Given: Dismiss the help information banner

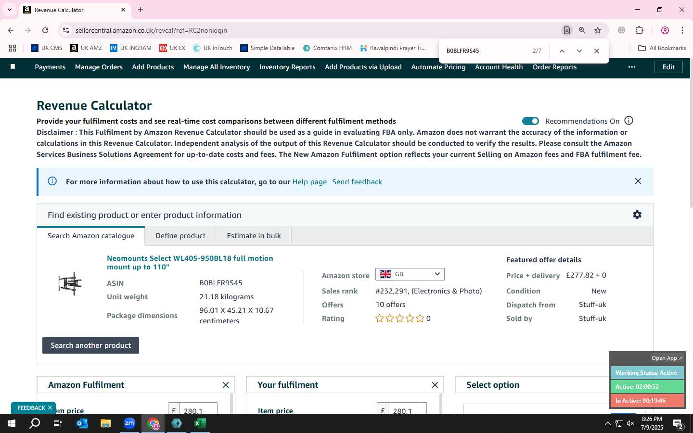Looking at the screenshot, I should click(x=638, y=181).
